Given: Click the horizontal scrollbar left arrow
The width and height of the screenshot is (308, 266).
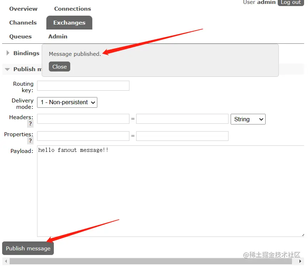Looking at the screenshot, I should coord(6,261).
